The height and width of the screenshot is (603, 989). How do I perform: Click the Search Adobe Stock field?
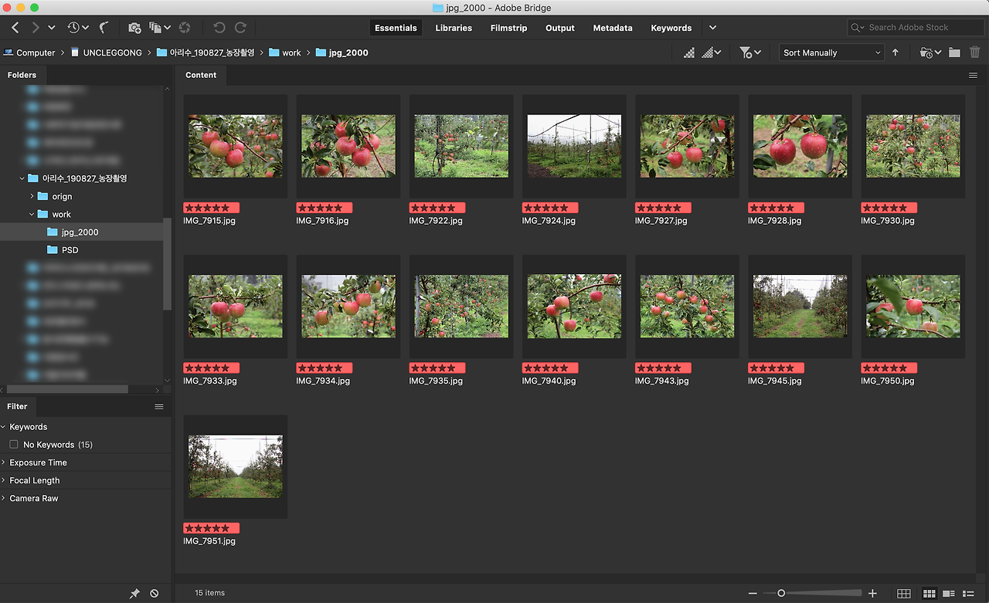click(916, 28)
